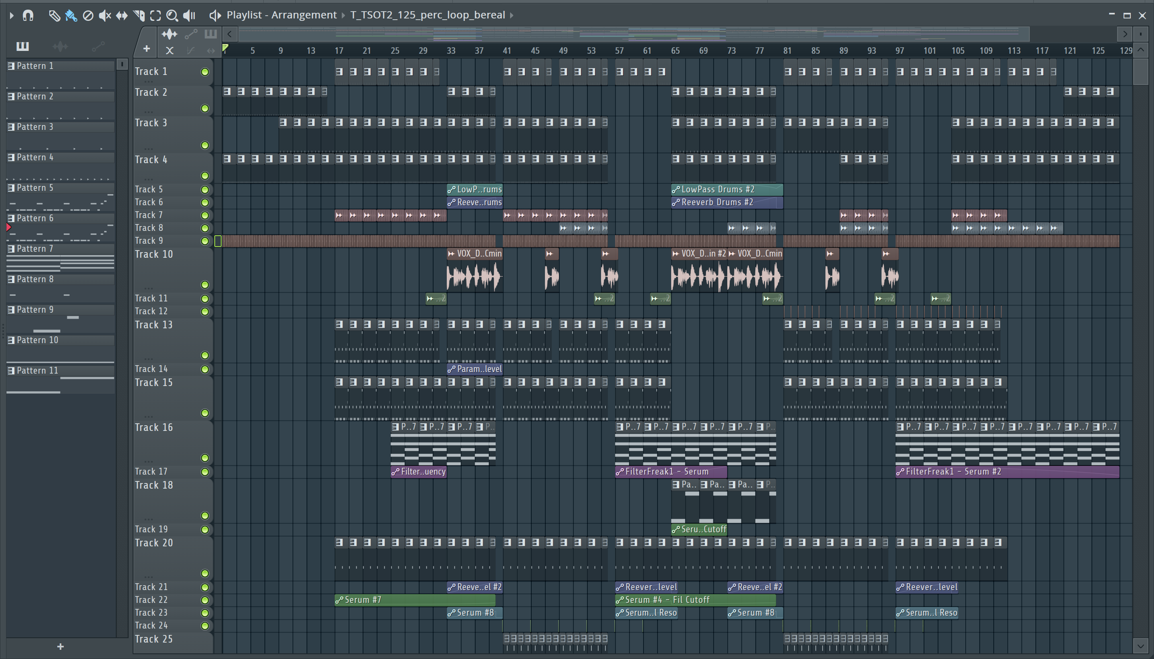1154x659 pixels.
Task: Click the Track 25 header
Action: click(x=173, y=643)
